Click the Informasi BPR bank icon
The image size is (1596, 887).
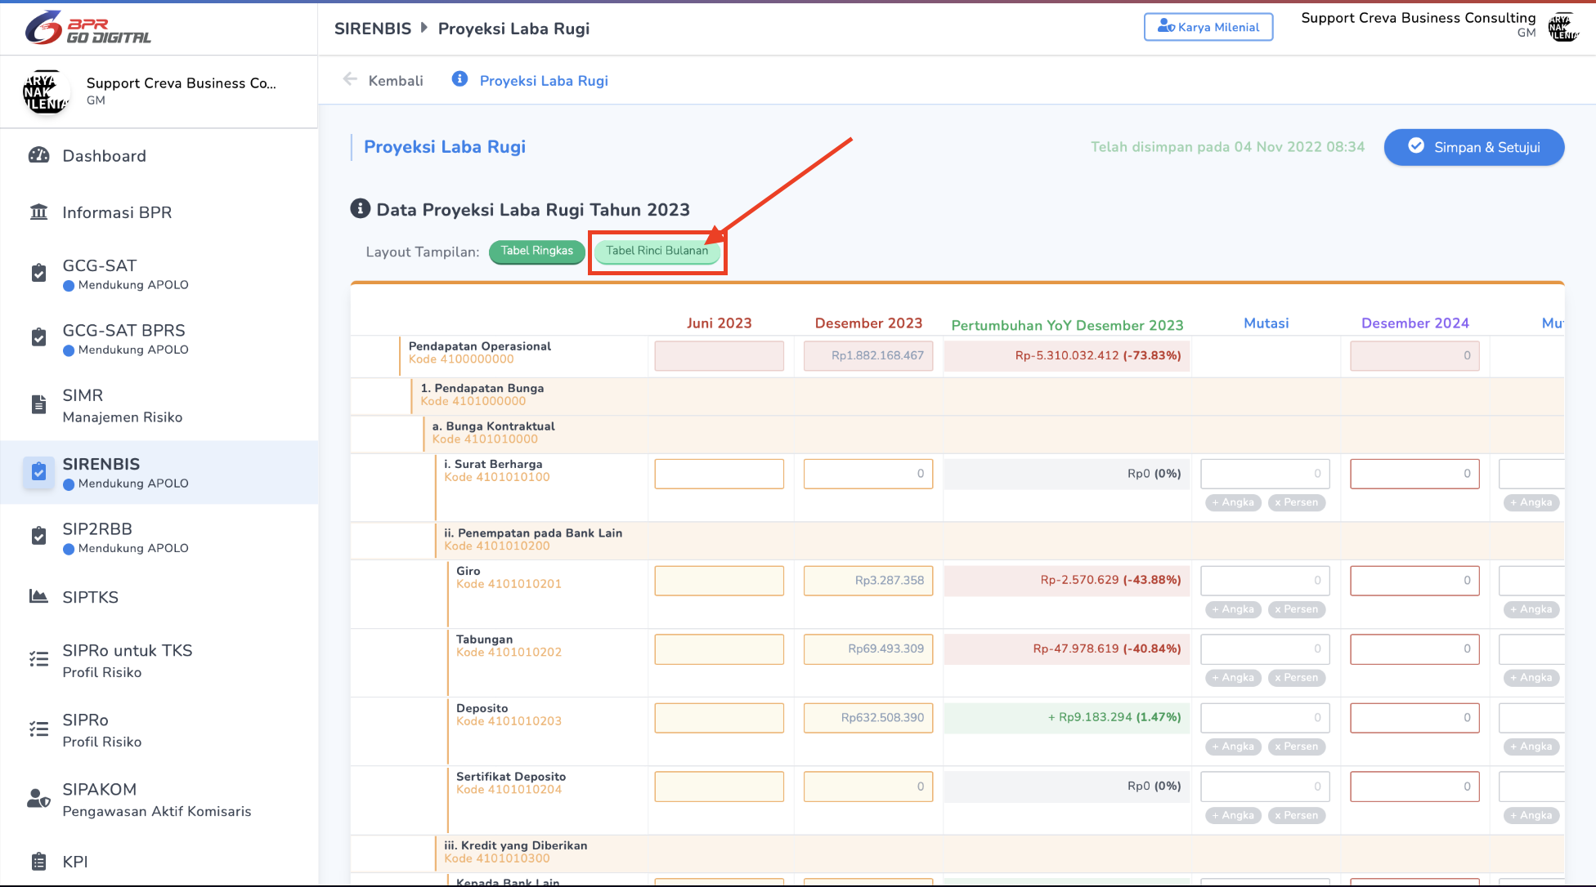38,212
